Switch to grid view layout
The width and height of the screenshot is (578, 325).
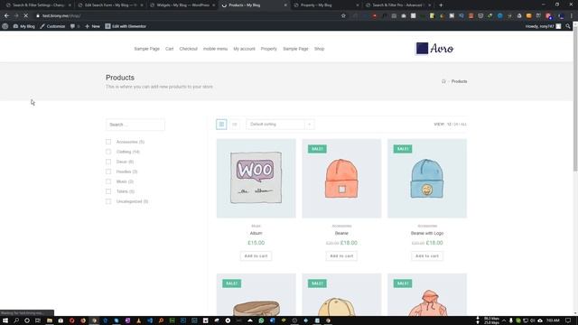pos(221,125)
